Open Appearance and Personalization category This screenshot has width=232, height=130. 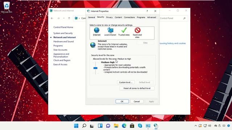[61, 55]
